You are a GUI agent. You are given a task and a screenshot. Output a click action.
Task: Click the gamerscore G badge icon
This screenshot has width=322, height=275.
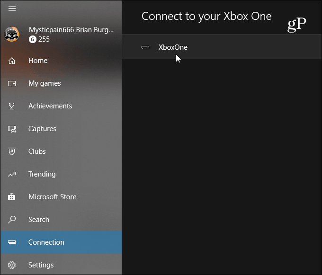point(33,39)
